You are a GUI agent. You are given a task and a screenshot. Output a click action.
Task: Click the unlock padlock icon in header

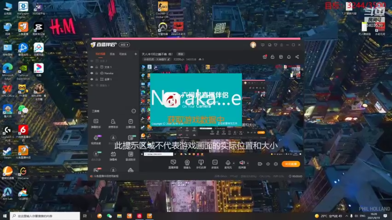coord(272,57)
